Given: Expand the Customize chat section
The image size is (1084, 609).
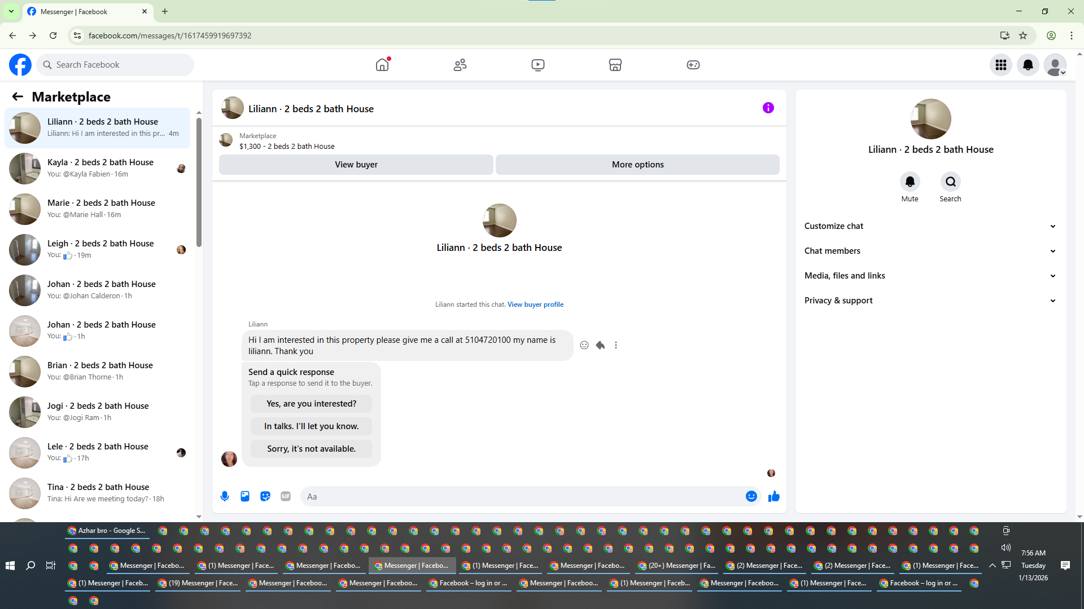Looking at the screenshot, I should 930,226.
